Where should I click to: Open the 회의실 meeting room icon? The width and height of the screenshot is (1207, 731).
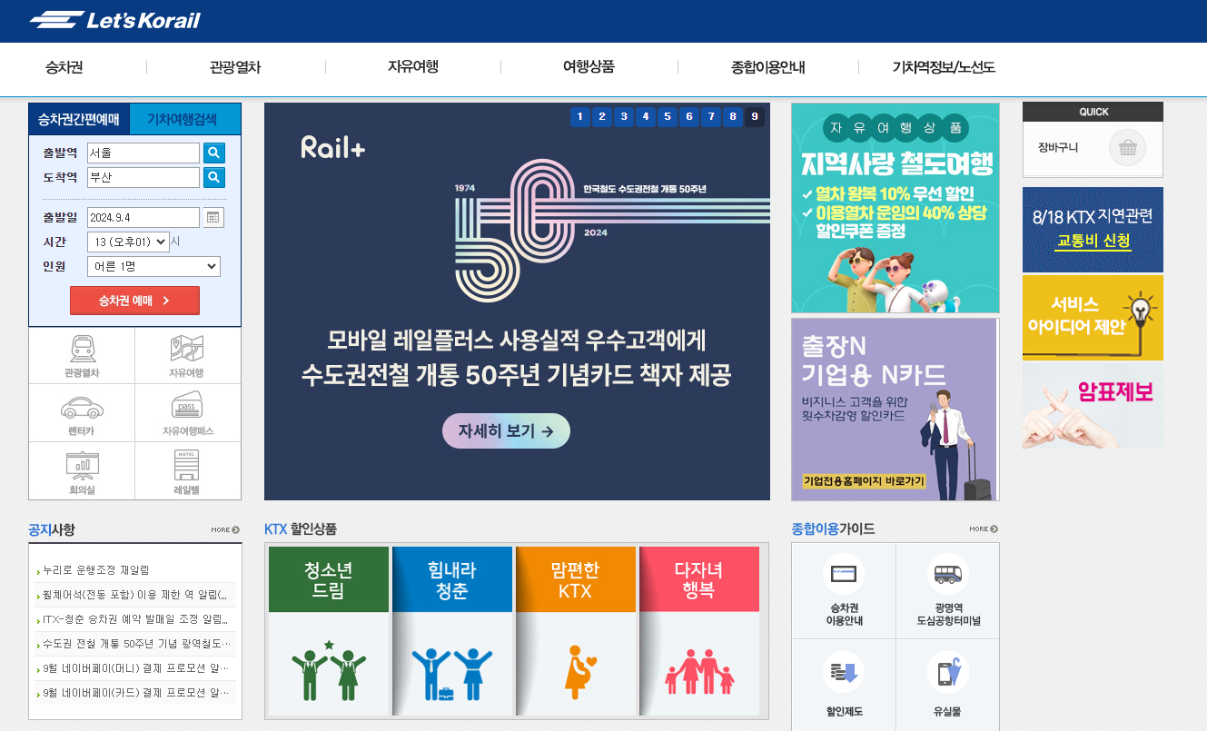tap(82, 471)
